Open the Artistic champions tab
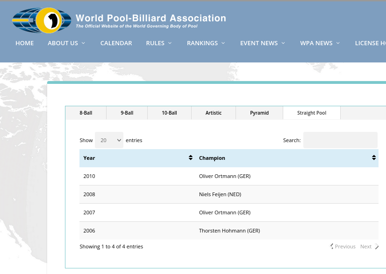The image size is (386, 274). [x=214, y=113]
